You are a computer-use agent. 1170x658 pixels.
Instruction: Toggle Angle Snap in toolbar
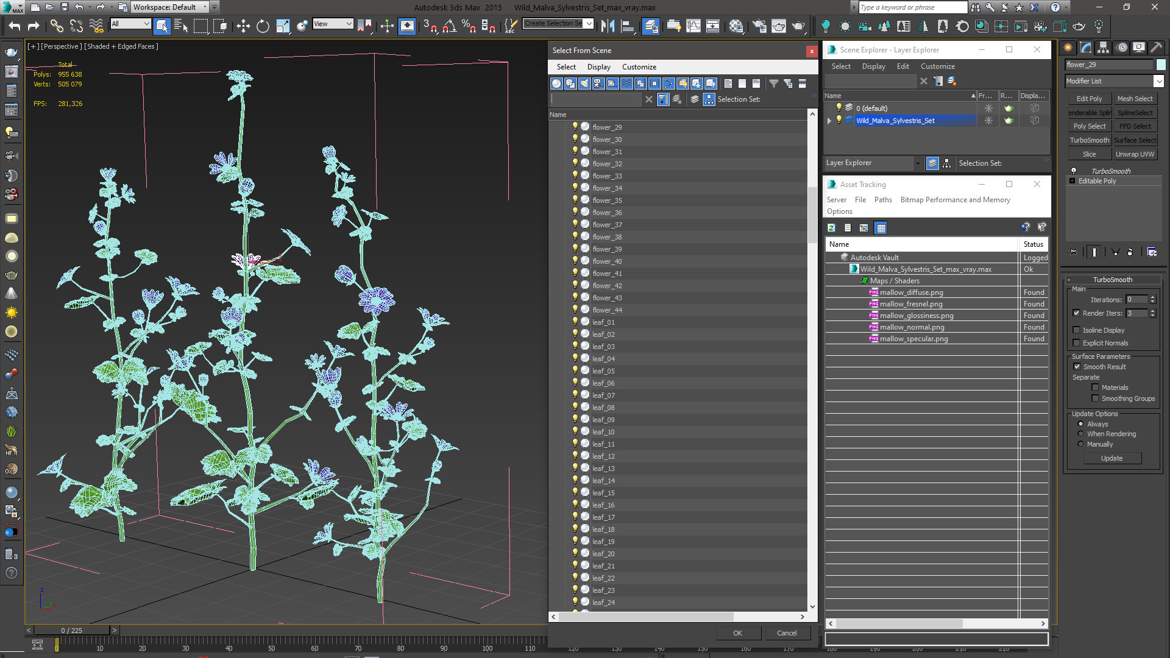[450, 26]
